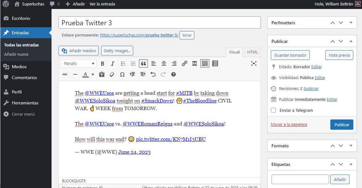Insert a bulleted list
Viewport: 362px width, 188px height.
click(x=123, y=63)
